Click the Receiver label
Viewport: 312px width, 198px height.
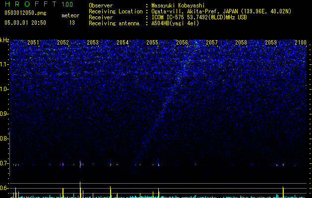point(101,17)
